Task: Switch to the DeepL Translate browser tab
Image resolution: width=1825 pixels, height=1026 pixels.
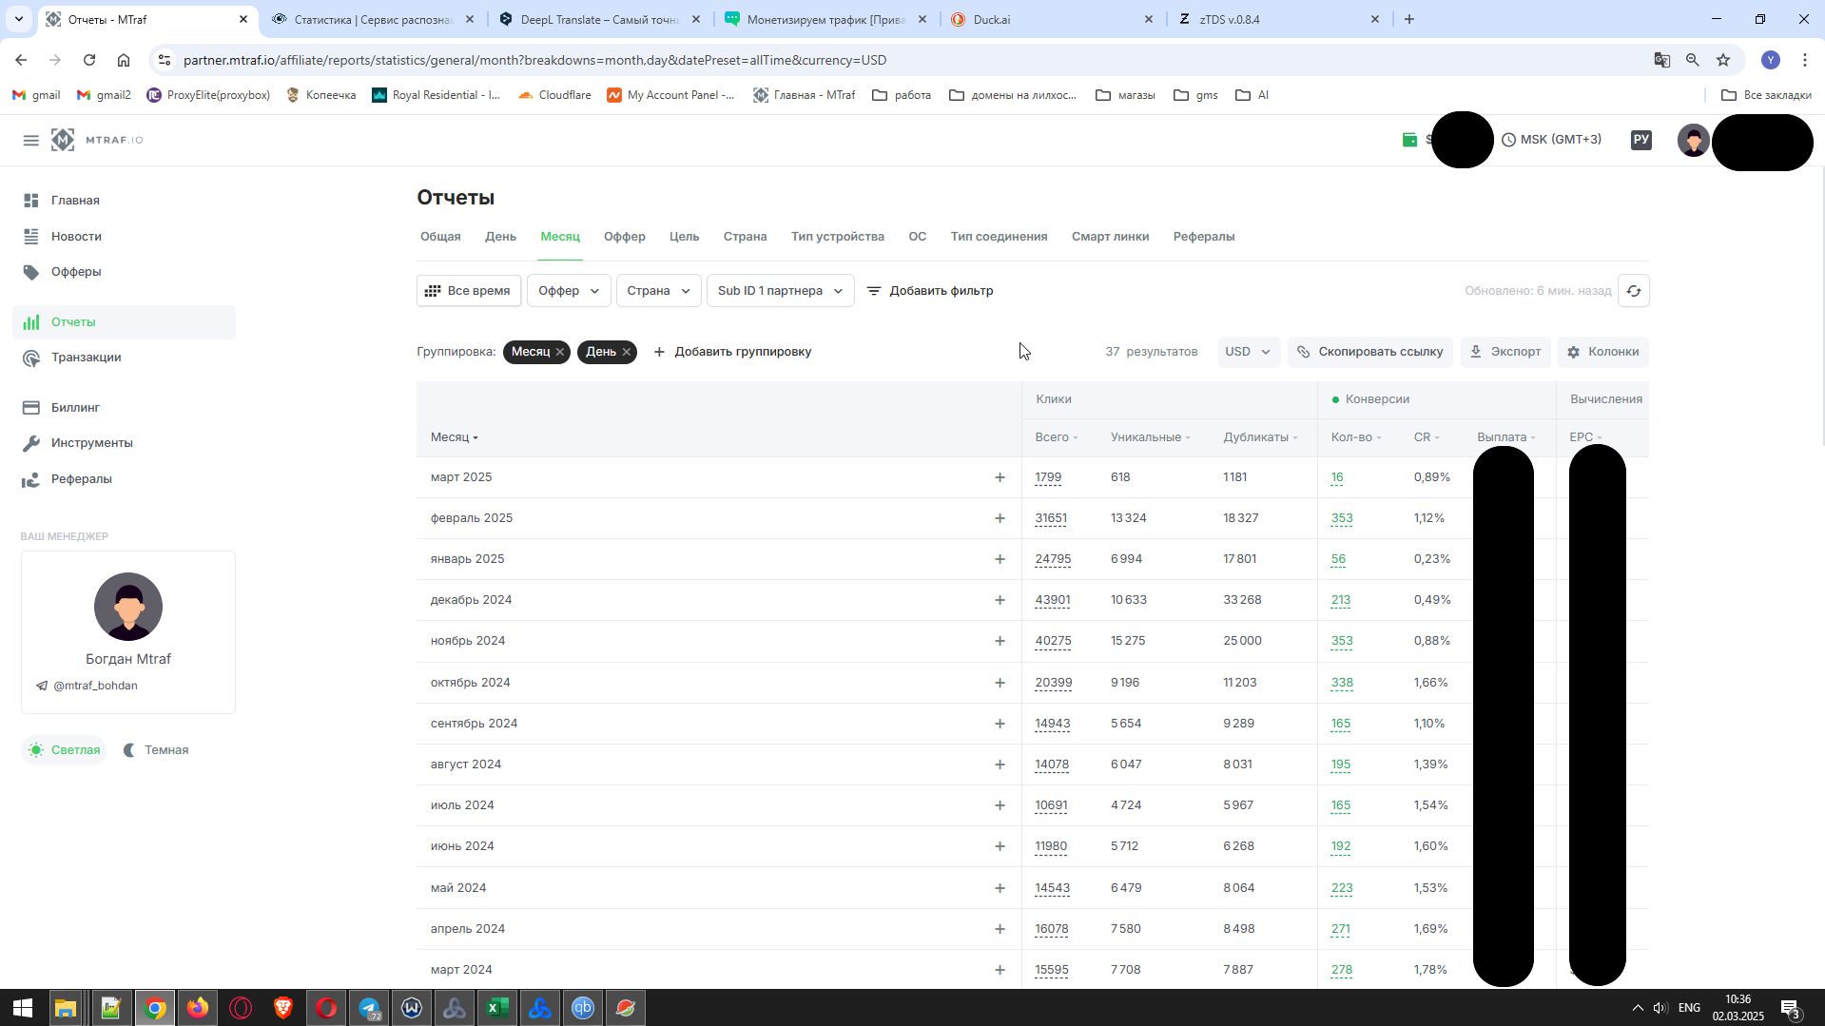Action: (x=600, y=19)
